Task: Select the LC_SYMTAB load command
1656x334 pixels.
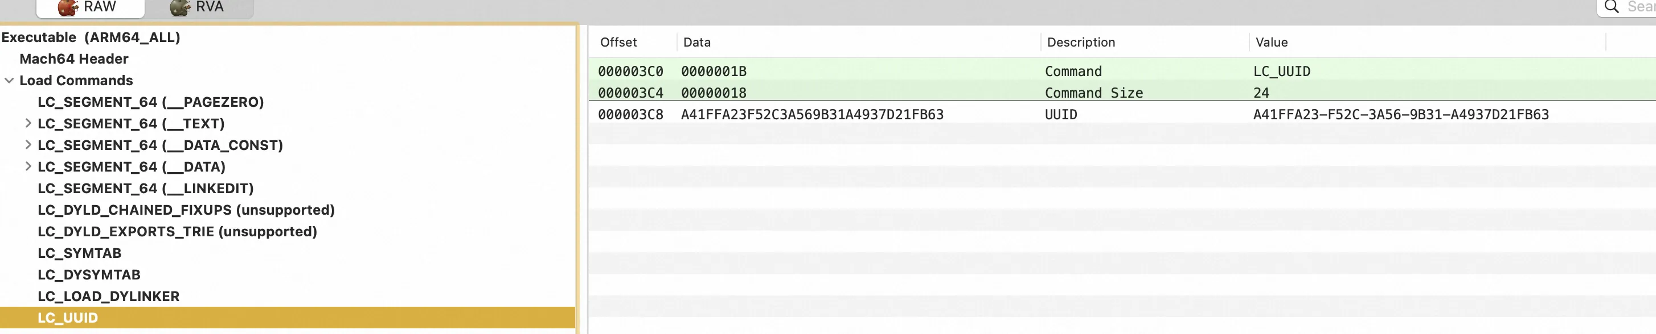Action: coord(80,253)
